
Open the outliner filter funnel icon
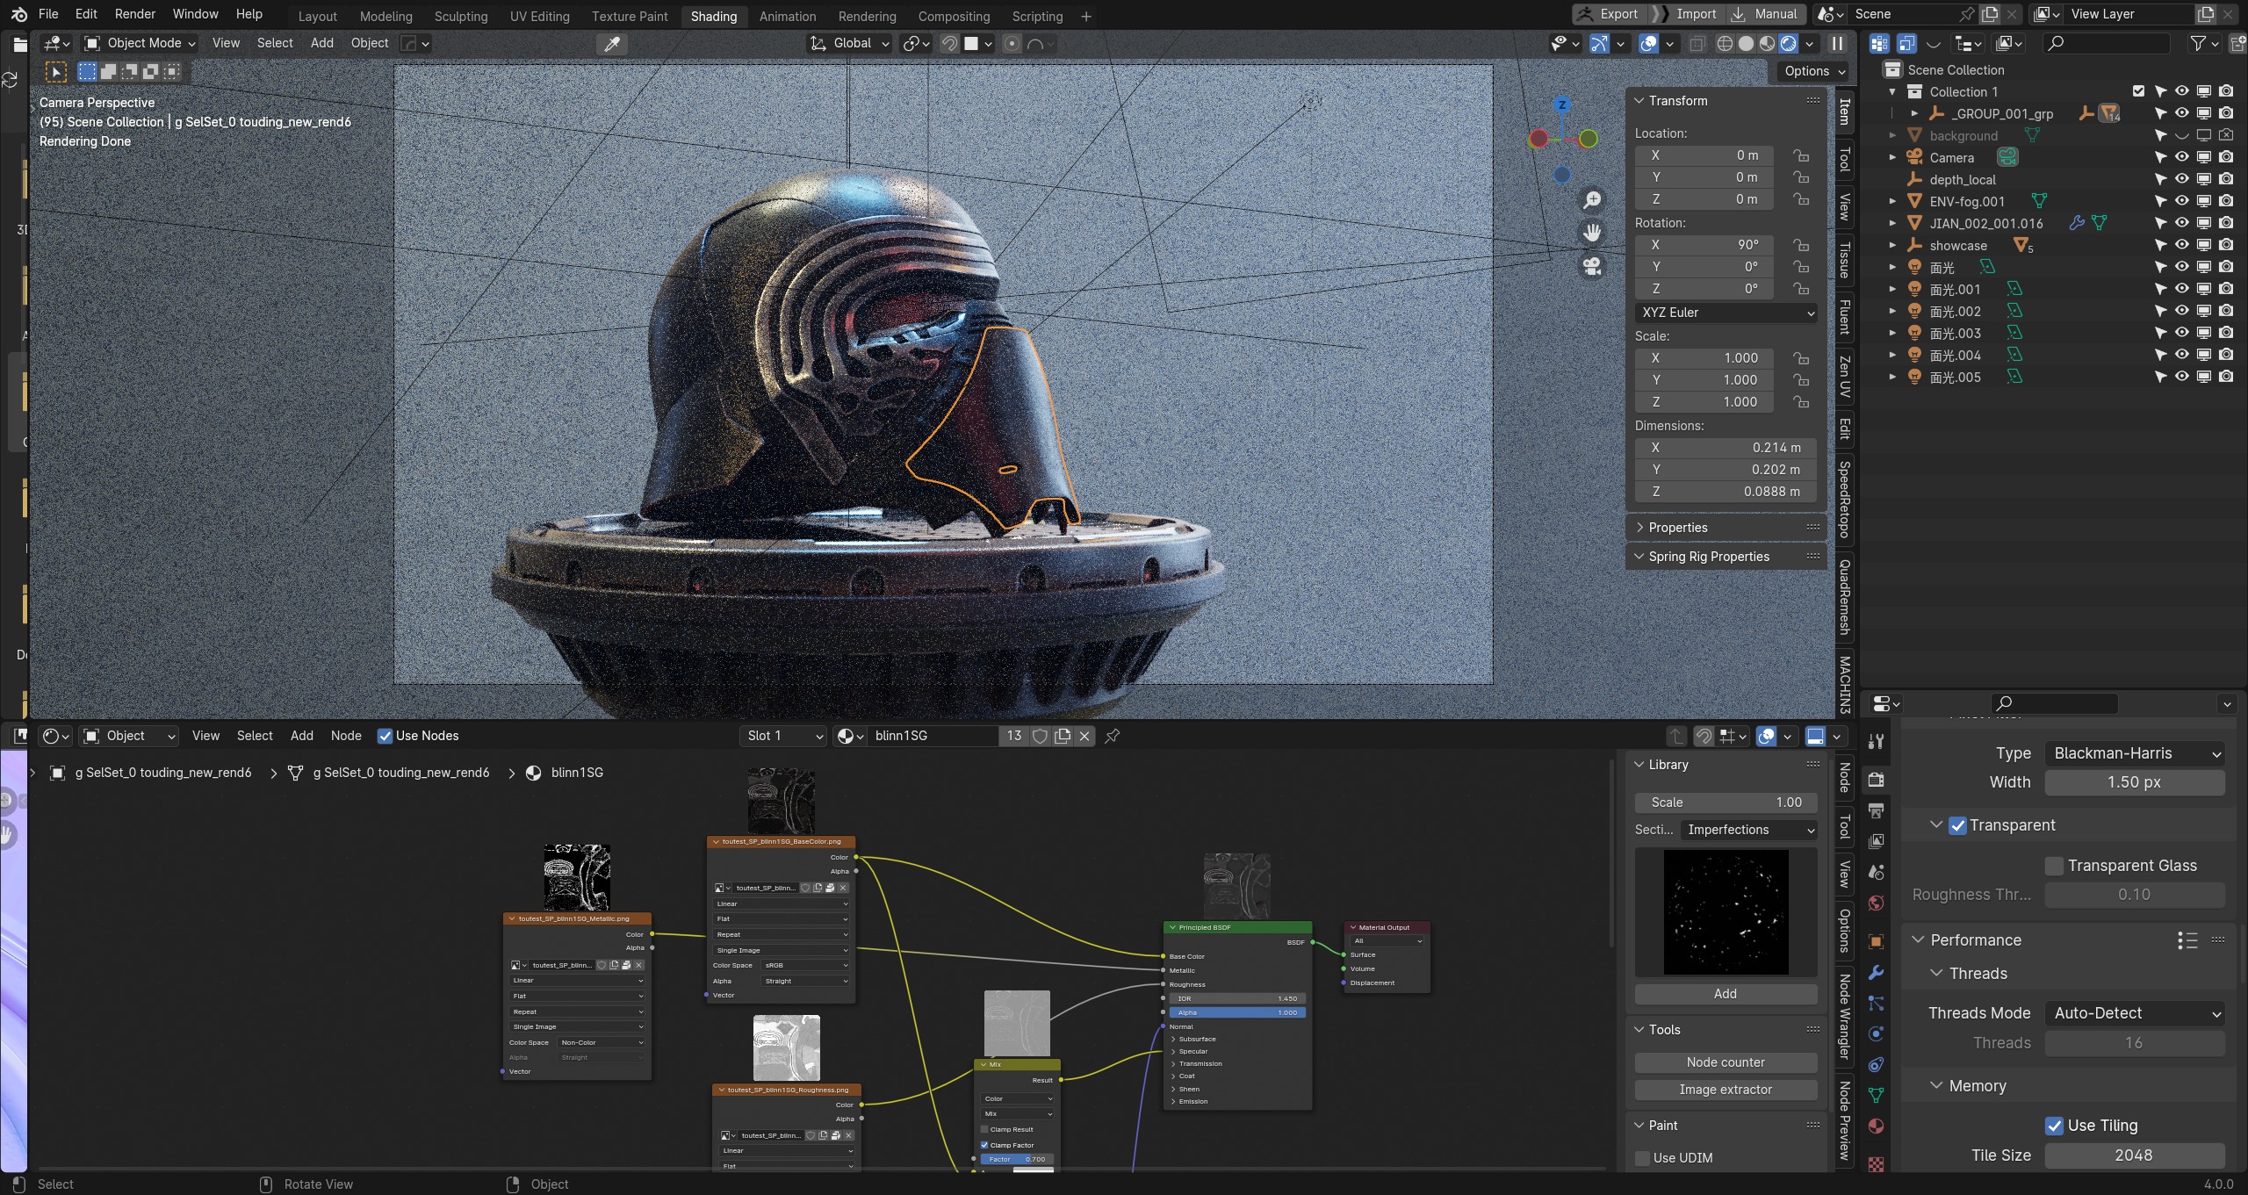tap(2198, 43)
